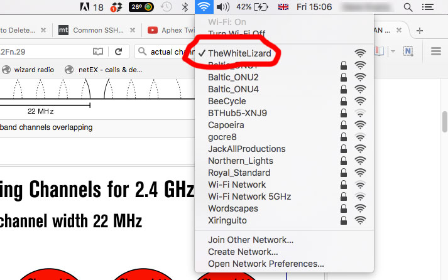Screen dimensions: 448x280
Task: Open a new tab with the plus button
Action: [x=420, y=31]
